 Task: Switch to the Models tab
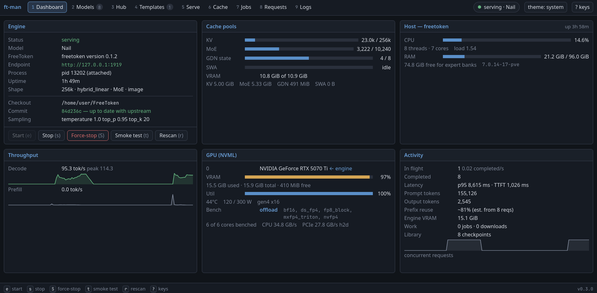pyautogui.click(x=87, y=7)
